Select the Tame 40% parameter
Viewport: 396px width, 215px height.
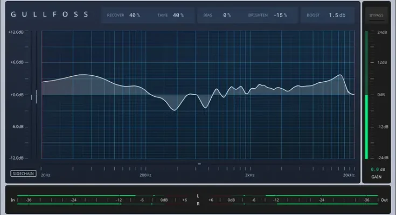pos(178,15)
